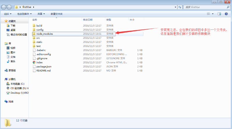Viewport: 232px width, 129px height.
Task: Select the node_modules folder
Action: tap(44, 34)
